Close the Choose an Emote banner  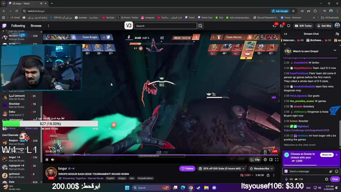click(336, 155)
